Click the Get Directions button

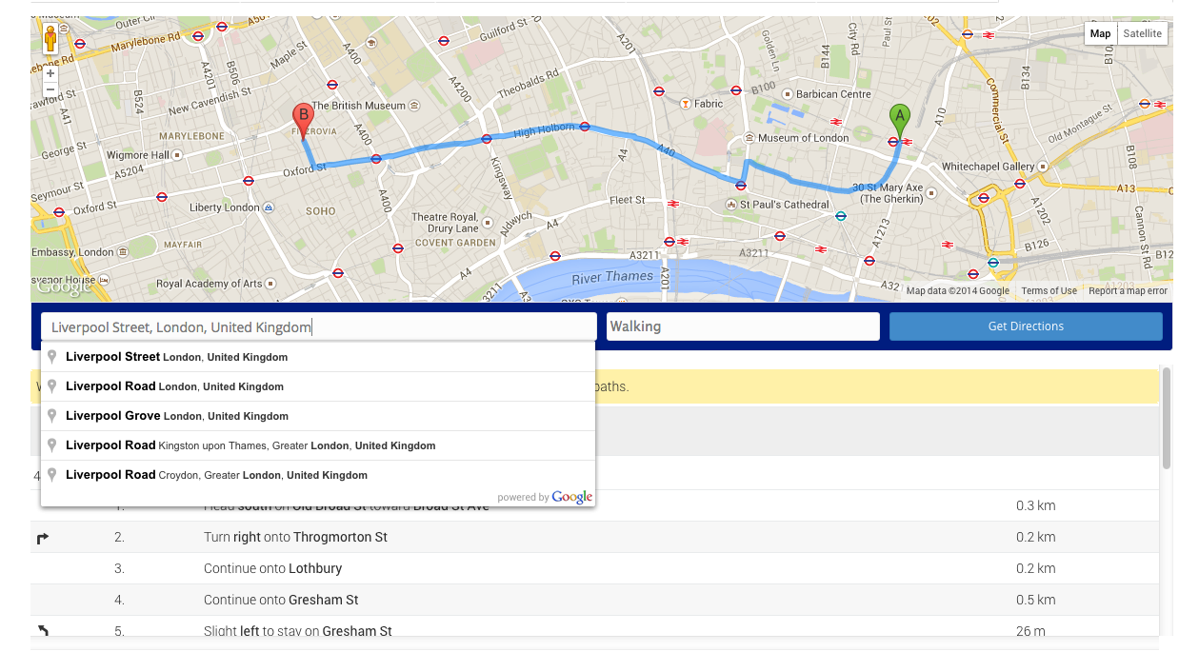tap(1026, 326)
